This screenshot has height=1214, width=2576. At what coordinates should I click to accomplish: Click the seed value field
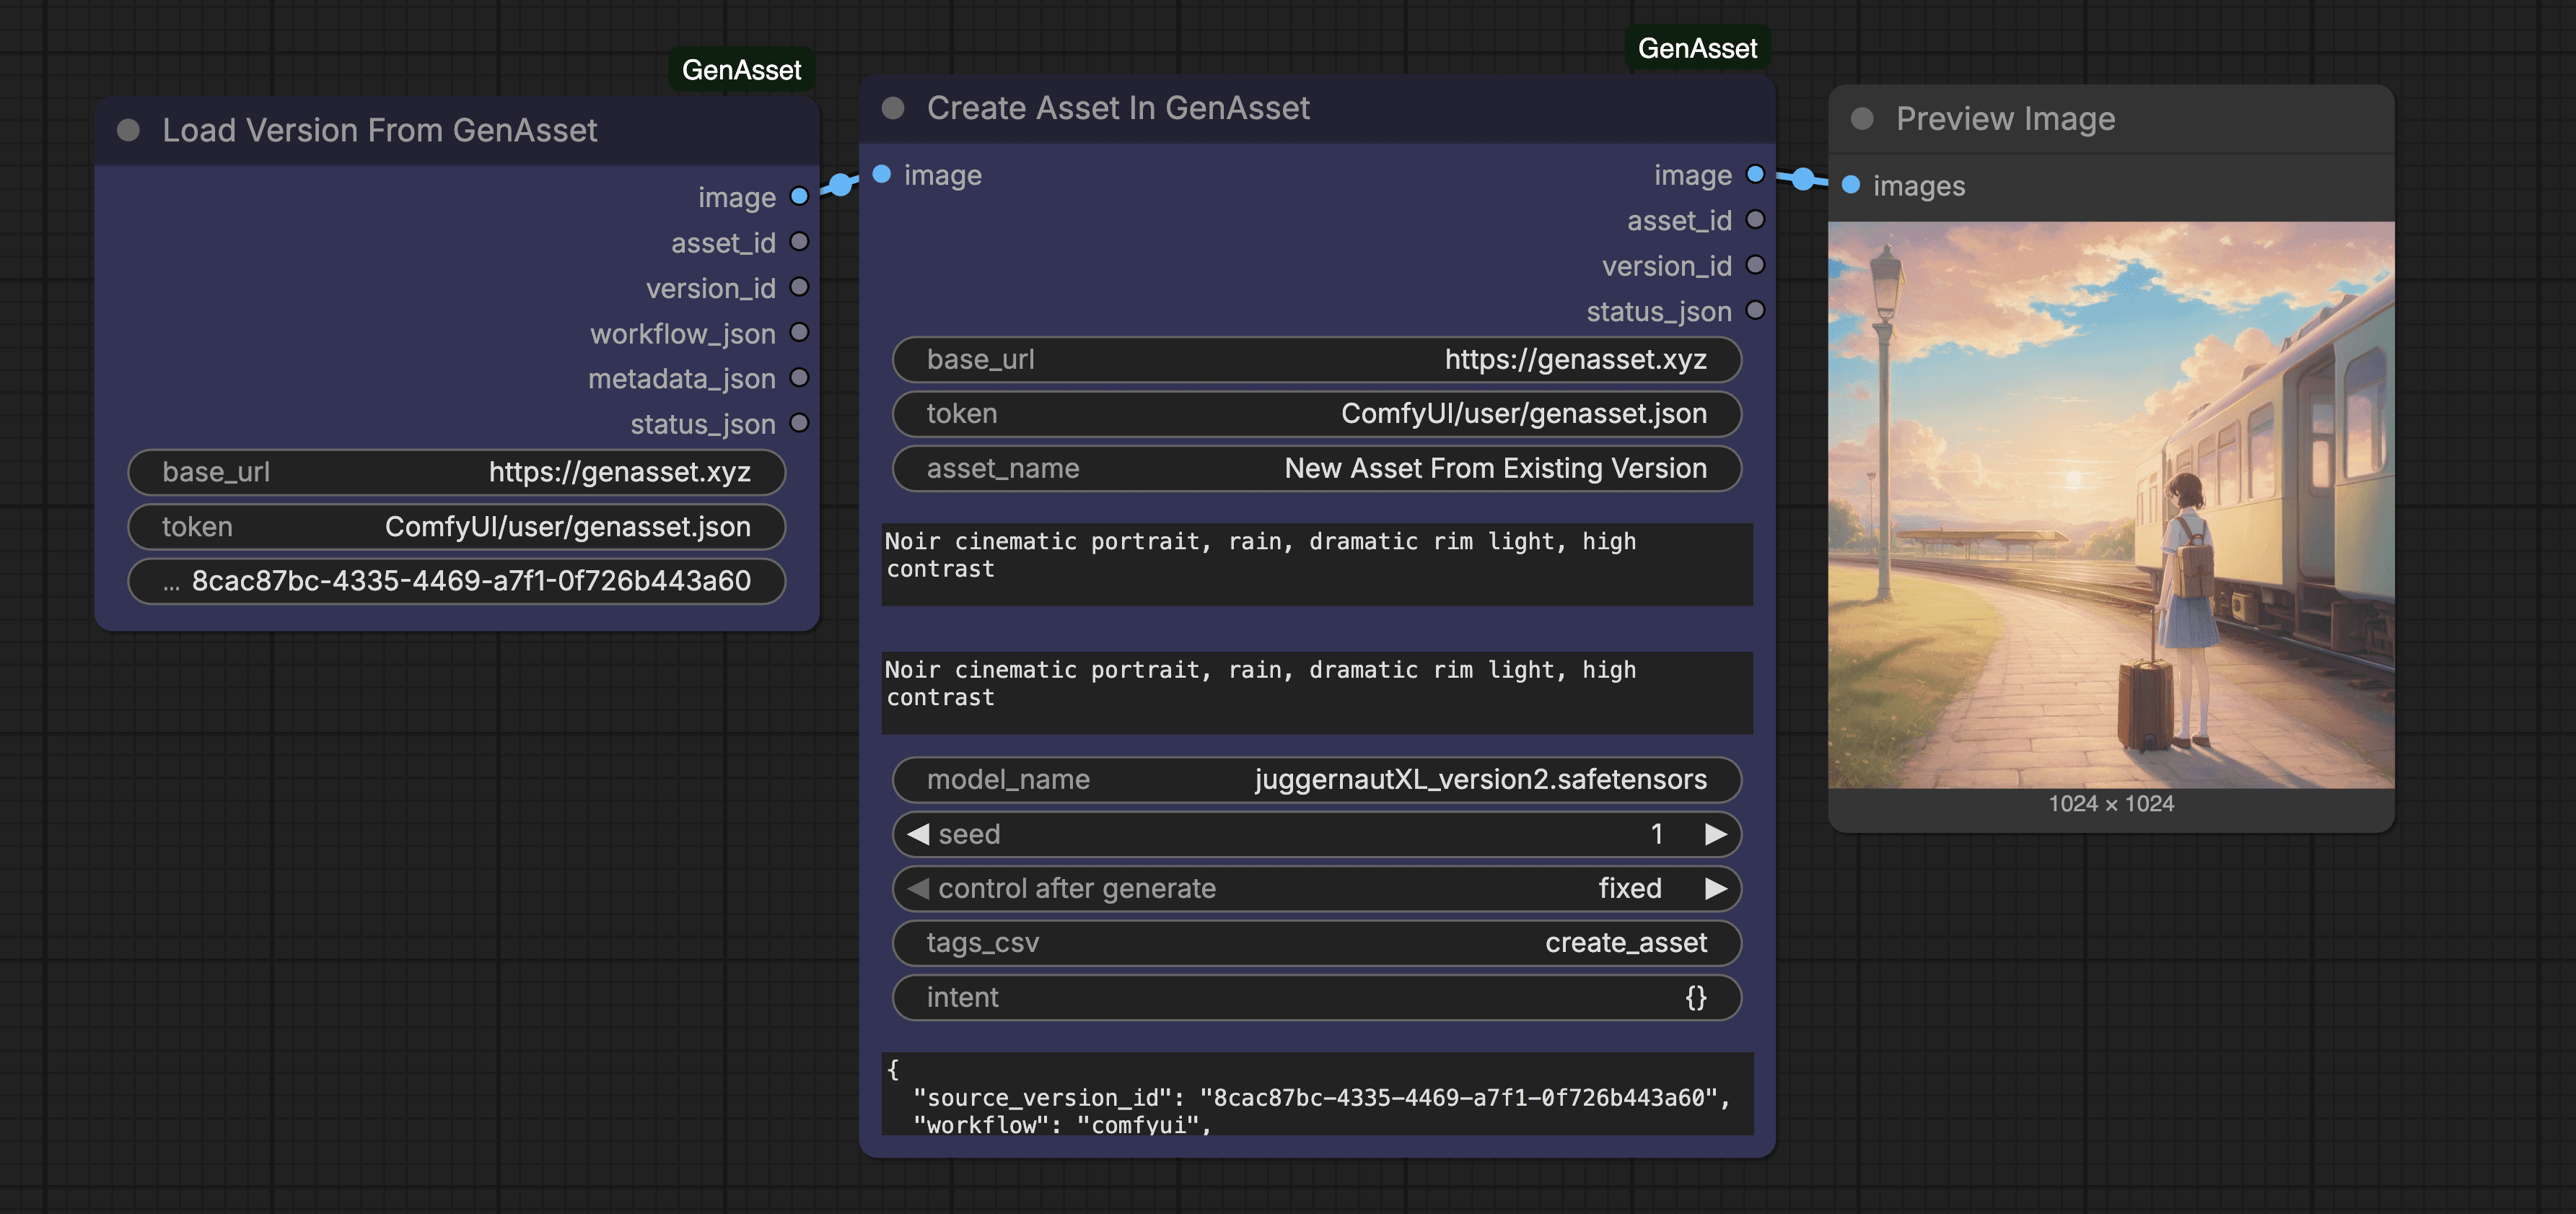point(1316,834)
